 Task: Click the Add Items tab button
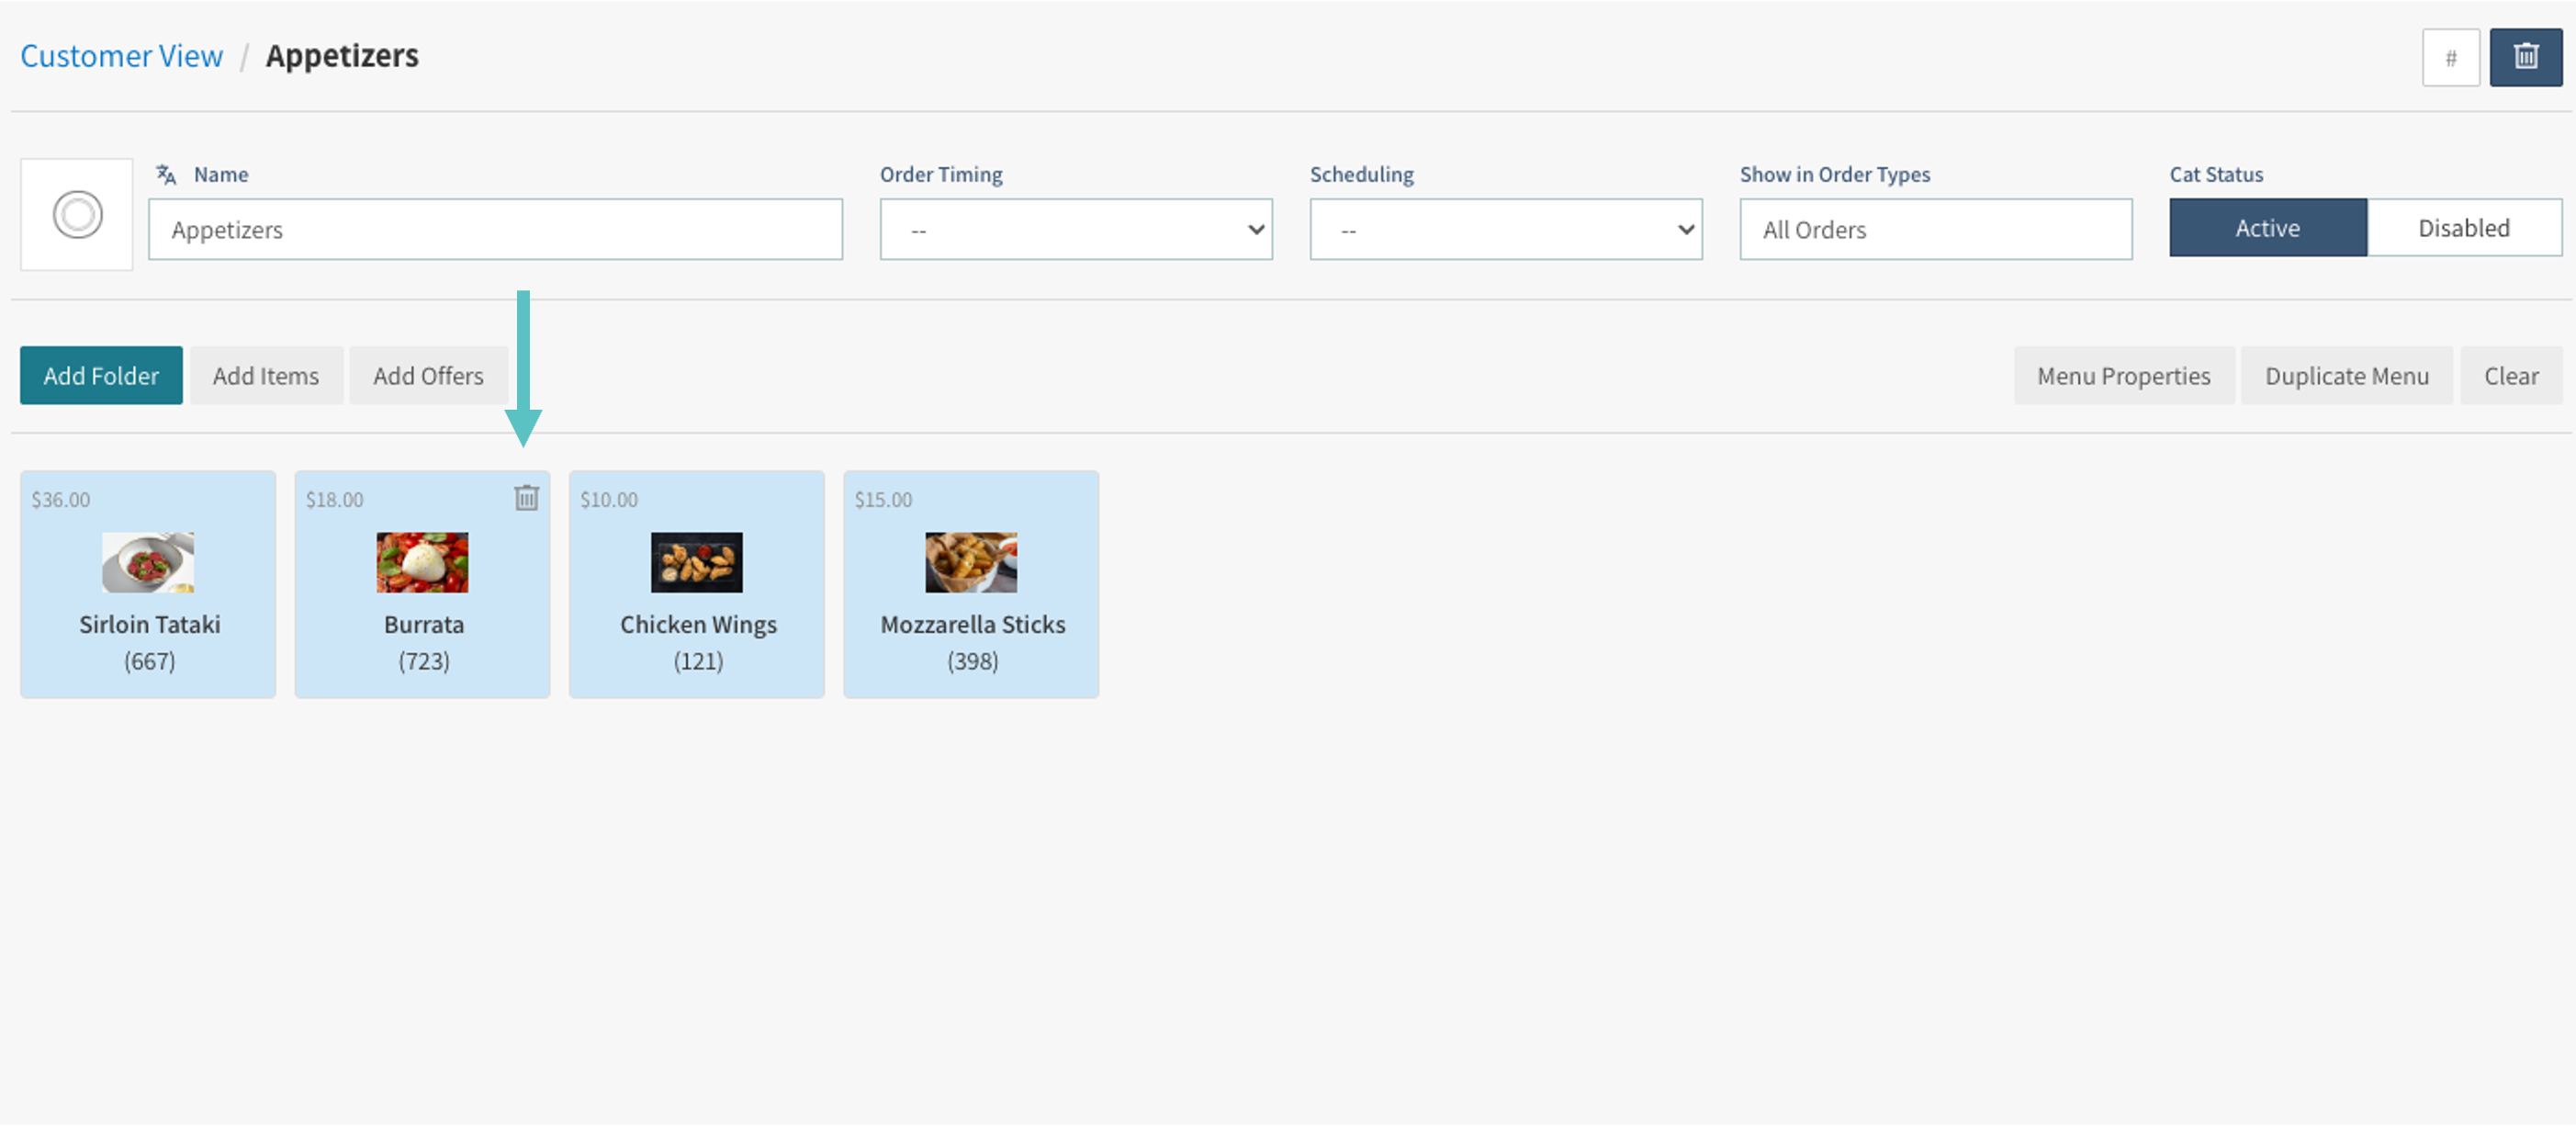click(266, 376)
